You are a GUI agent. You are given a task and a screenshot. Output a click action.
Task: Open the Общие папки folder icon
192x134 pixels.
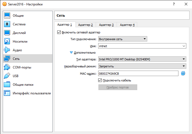(7, 85)
